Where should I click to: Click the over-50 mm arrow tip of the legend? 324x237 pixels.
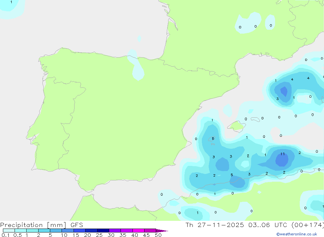(x=162, y=231)
